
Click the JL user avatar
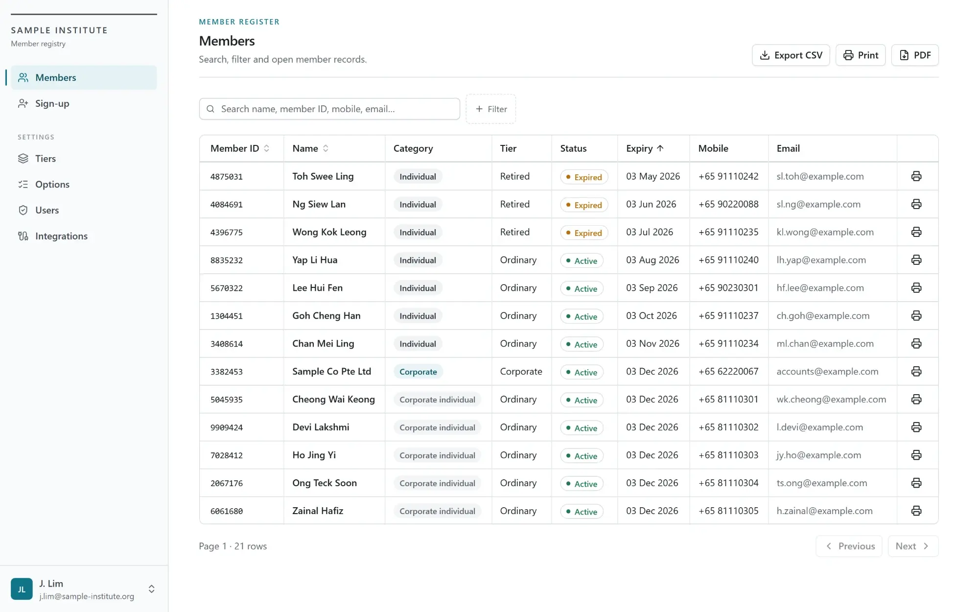click(x=22, y=589)
